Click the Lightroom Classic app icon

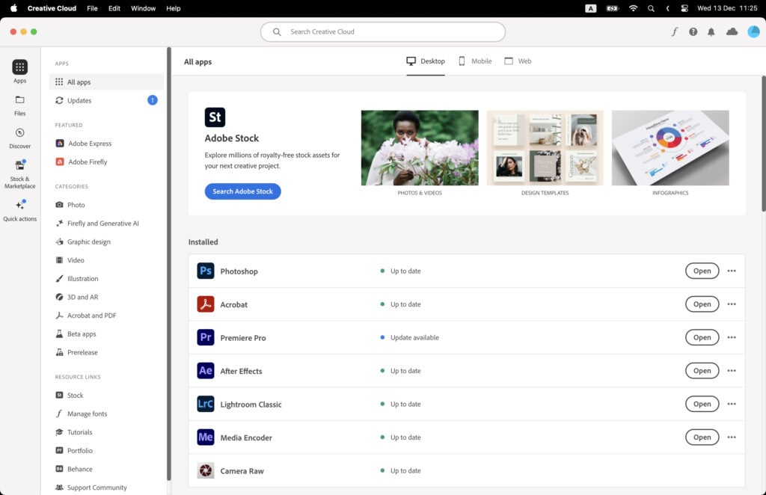[x=206, y=404]
